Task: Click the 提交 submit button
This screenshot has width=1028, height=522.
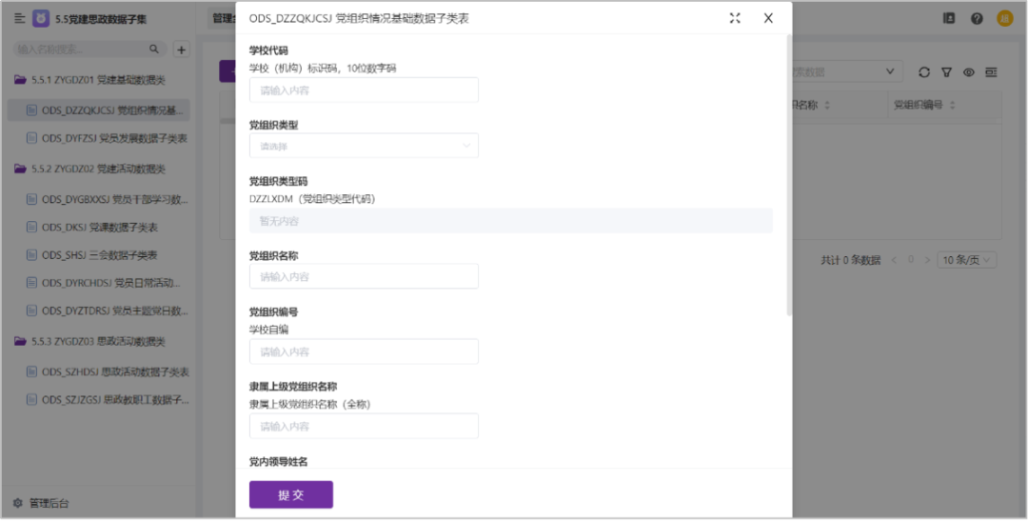Action: (x=291, y=494)
